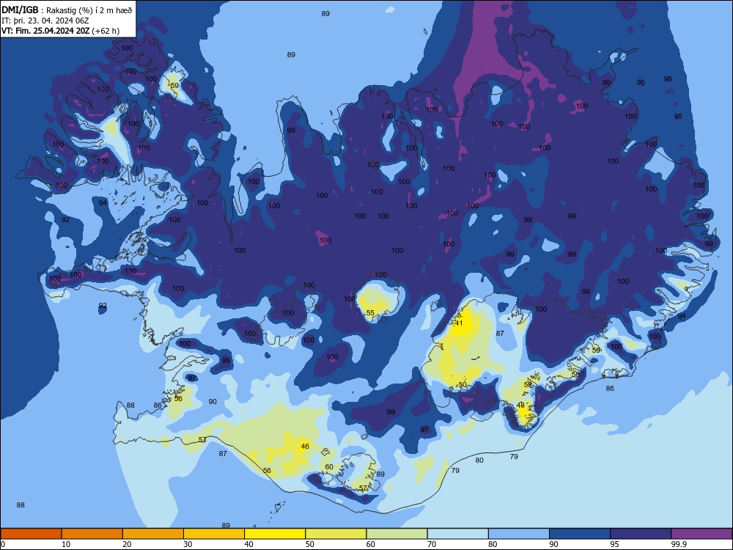The image size is (733, 550).
Task: Click the humidity value 90 on the map
Action: (x=213, y=401)
